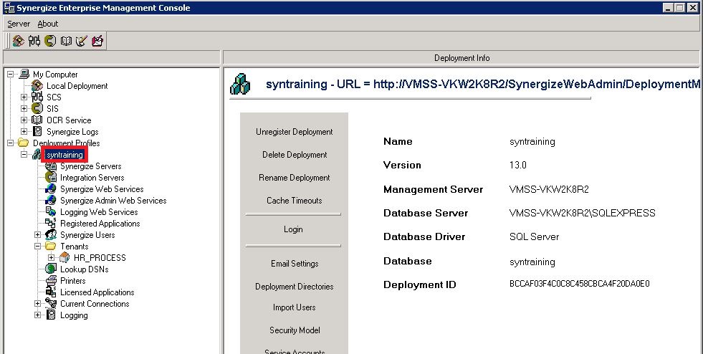Click the Tenants folder icon
Screen dimensions: 703x354
[51, 246]
